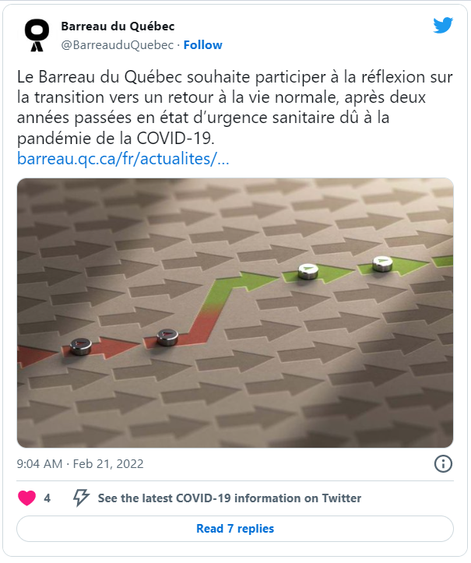The image size is (471, 563).
Task: Click the leftmost silver pin on red arrow
Action: 80,347
